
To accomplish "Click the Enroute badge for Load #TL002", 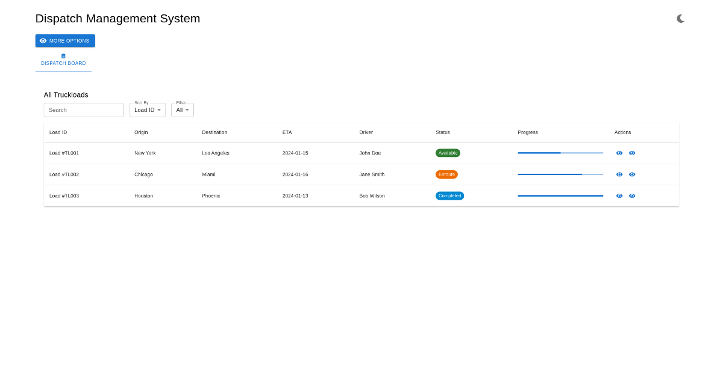I will click(446, 174).
